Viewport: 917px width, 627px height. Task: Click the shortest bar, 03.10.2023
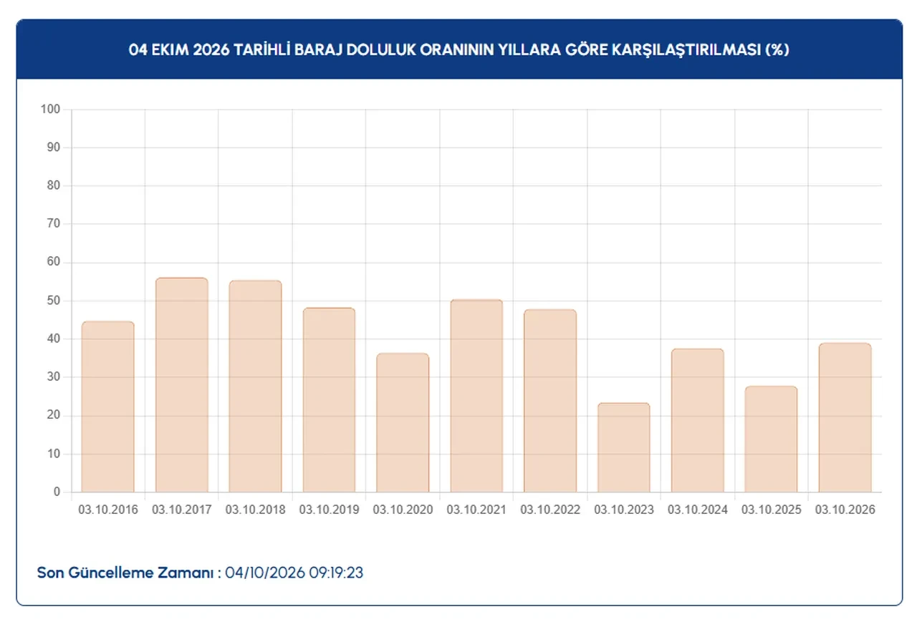click(x=624, y=447)
